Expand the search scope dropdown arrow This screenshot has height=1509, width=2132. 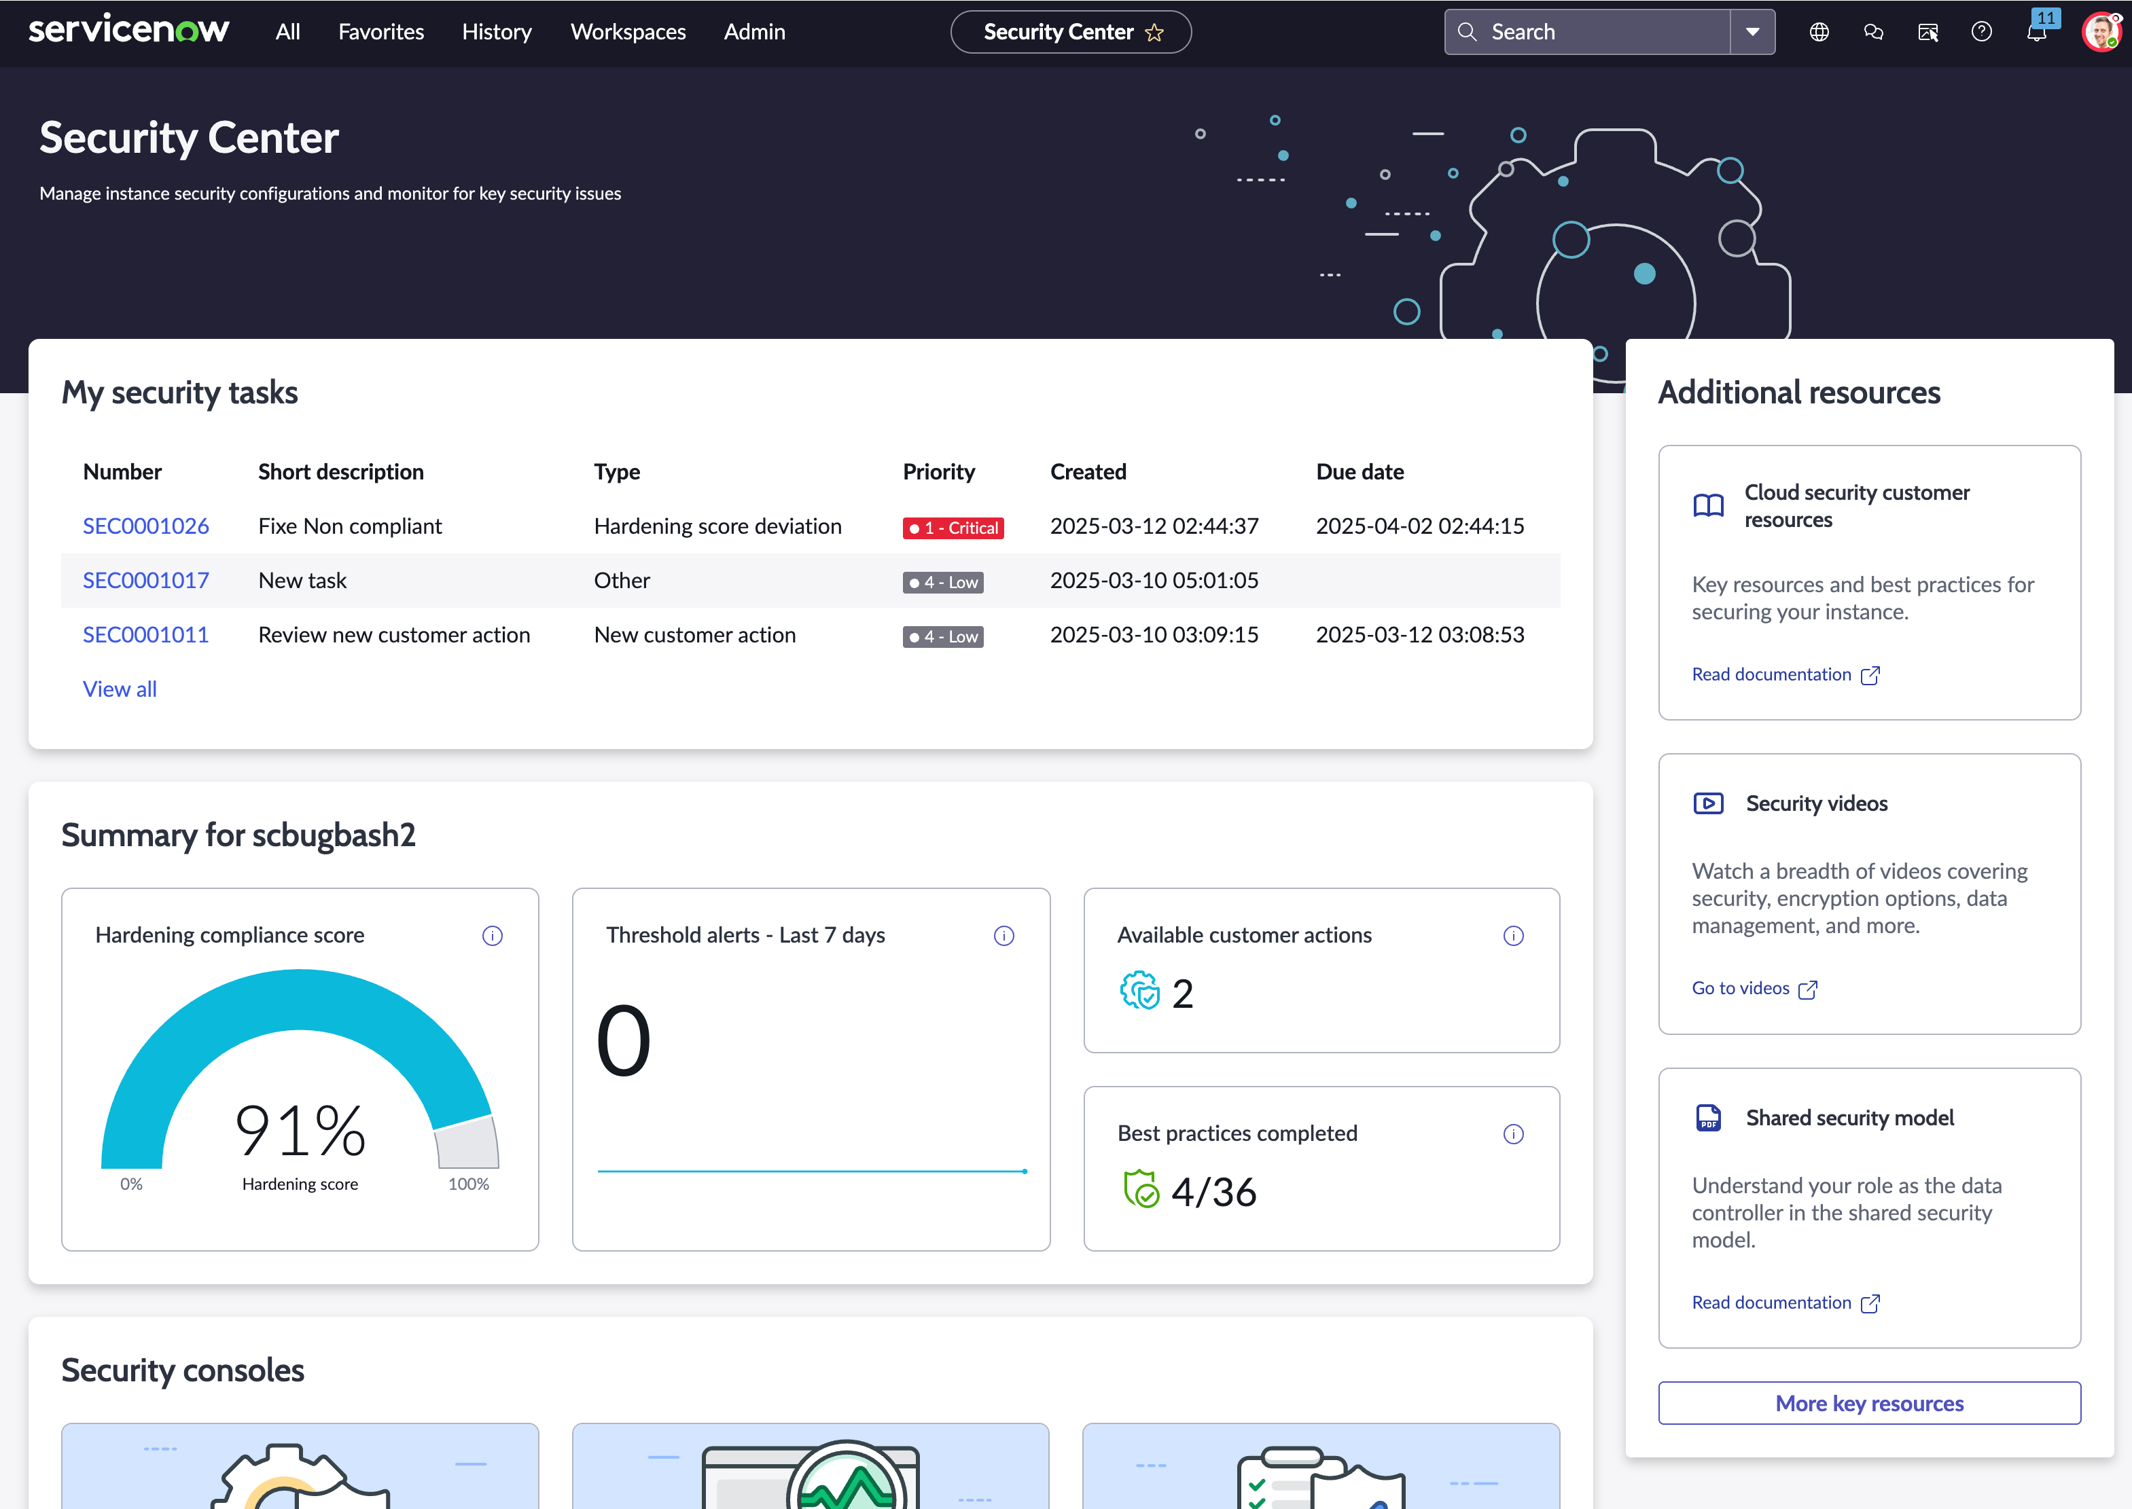[x=1753, y=32]
